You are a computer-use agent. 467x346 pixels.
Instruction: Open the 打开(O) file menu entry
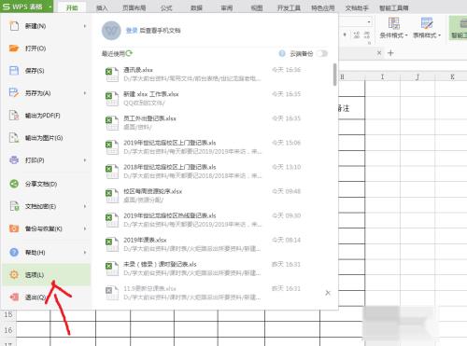click(46, 48)
